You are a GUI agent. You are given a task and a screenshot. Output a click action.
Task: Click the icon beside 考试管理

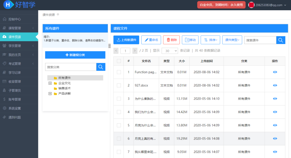click(5, 63)
